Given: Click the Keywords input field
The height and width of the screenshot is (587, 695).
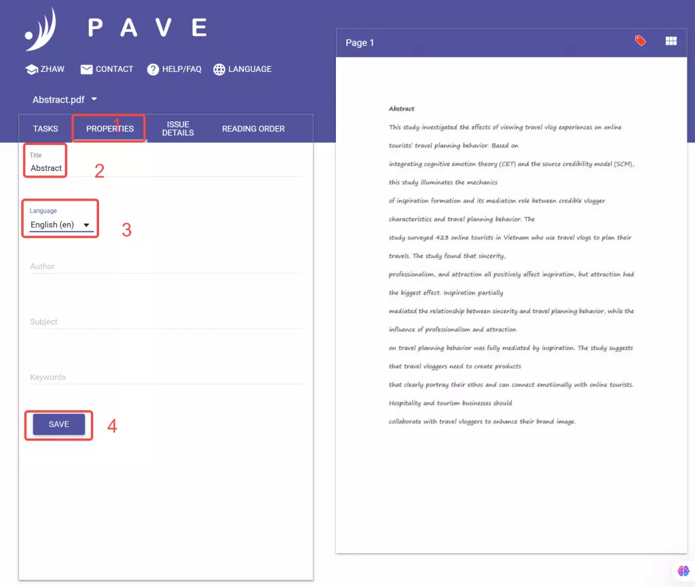Looking at the screenshot, I should [x=166, y=377].
